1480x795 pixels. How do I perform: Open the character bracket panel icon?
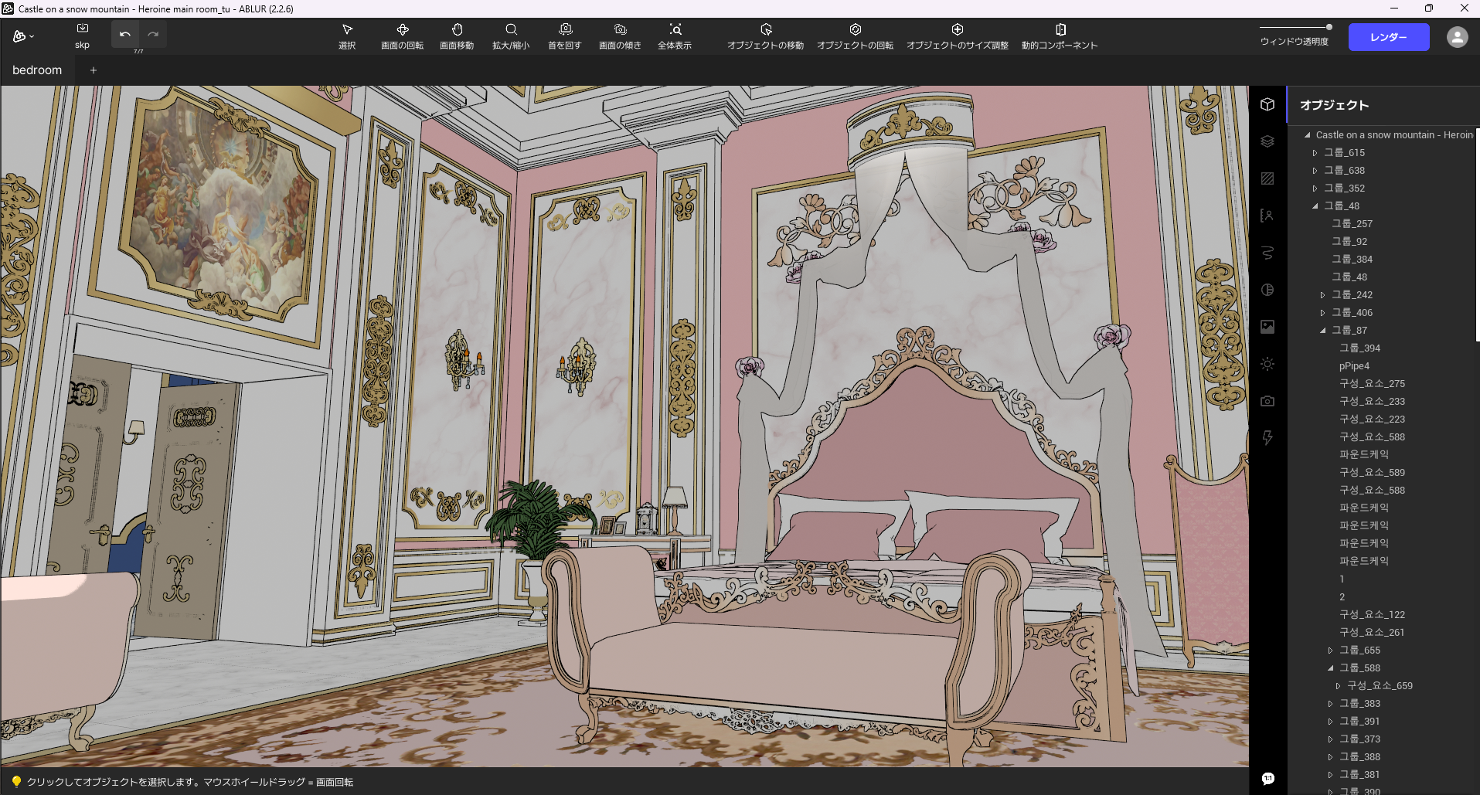click(x=1267, y=216)
